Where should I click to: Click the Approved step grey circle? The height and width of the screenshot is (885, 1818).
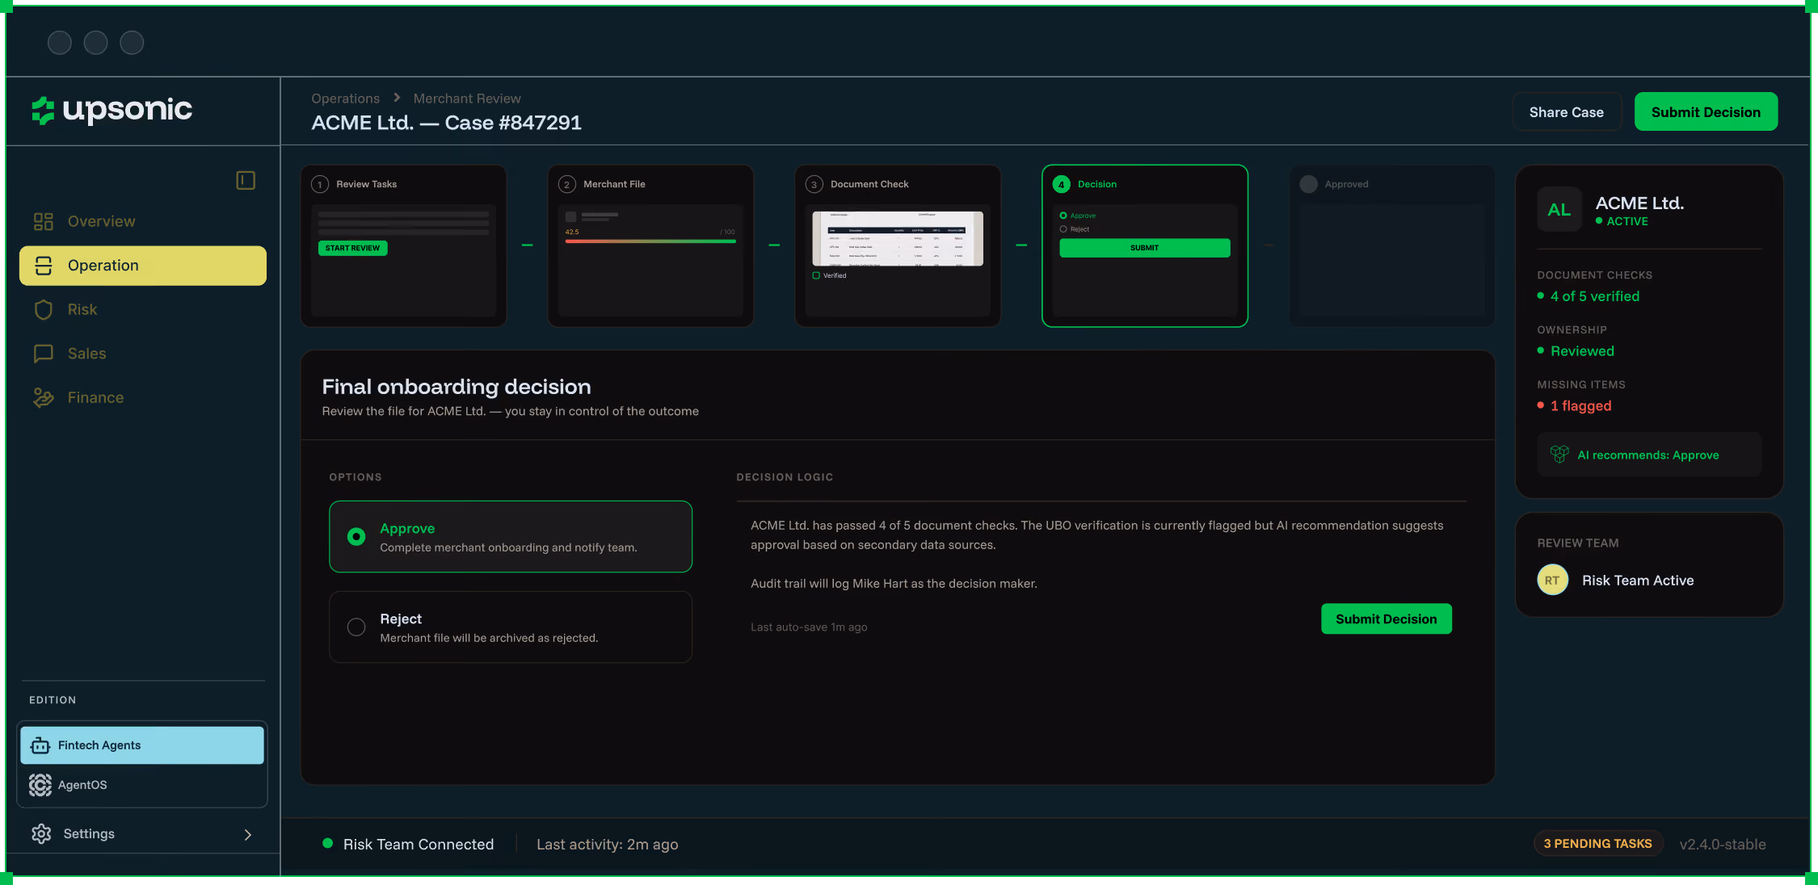click(1309, 184)
